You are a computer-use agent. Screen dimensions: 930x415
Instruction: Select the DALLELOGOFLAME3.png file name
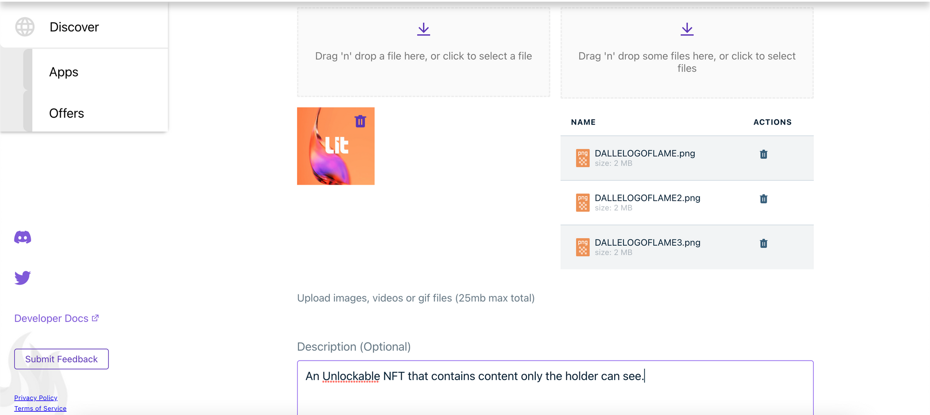(x=648, y=243)
